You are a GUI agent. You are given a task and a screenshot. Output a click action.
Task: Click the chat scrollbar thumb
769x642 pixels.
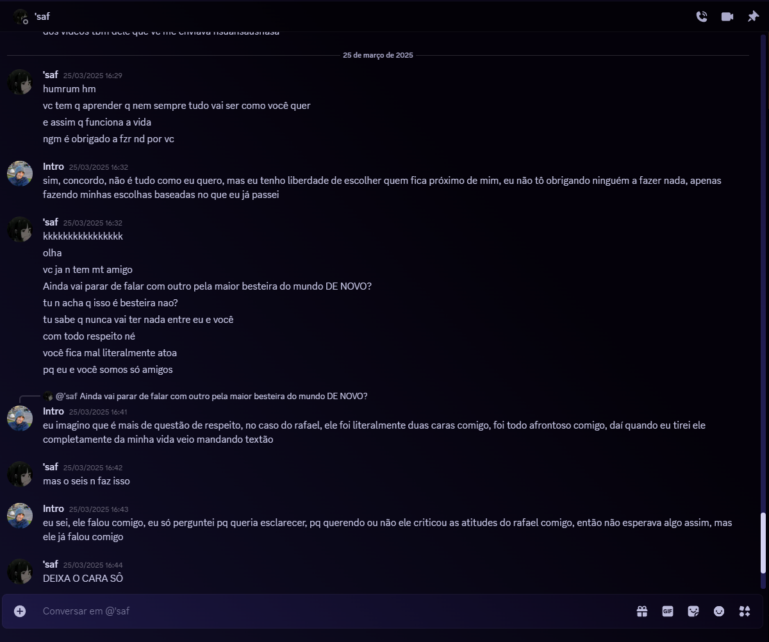763,543
